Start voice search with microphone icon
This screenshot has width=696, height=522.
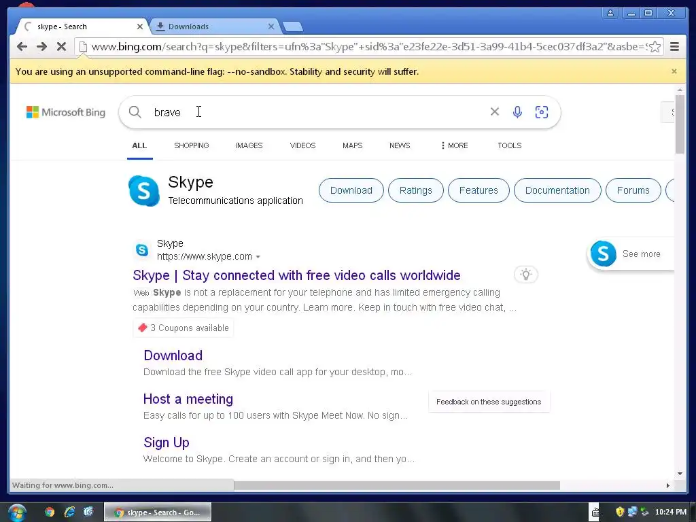tap(517, 112)
